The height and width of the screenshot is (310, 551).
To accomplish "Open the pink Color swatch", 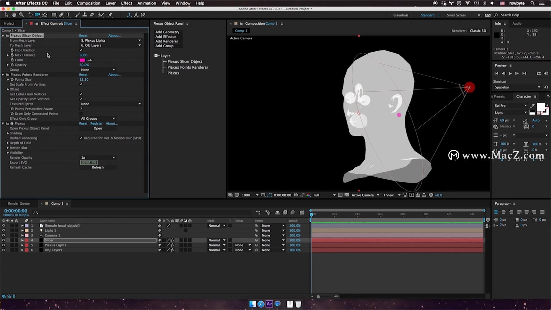I will pos(82,60).
